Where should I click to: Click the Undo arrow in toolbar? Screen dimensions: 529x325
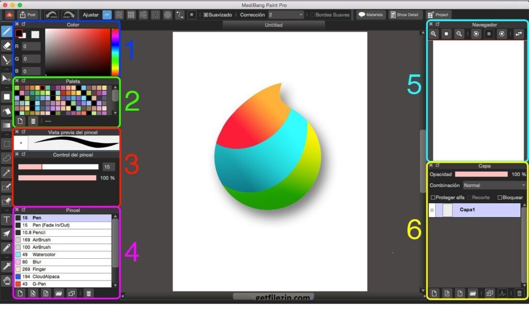(52, 14)
